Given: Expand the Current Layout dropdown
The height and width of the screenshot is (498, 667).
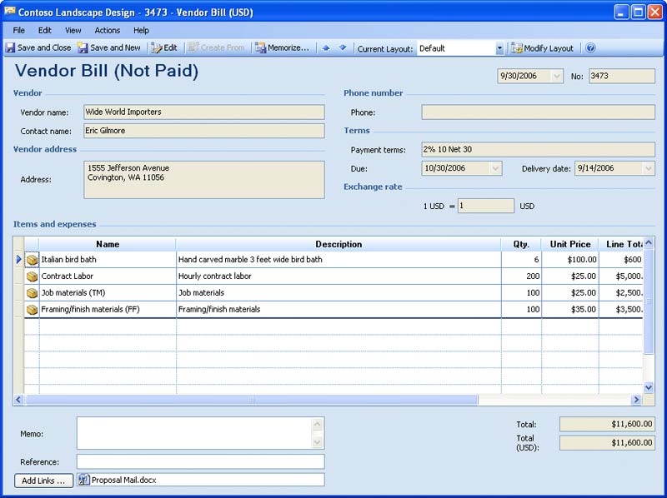Looking at the screenshot, I should [499, 49].
